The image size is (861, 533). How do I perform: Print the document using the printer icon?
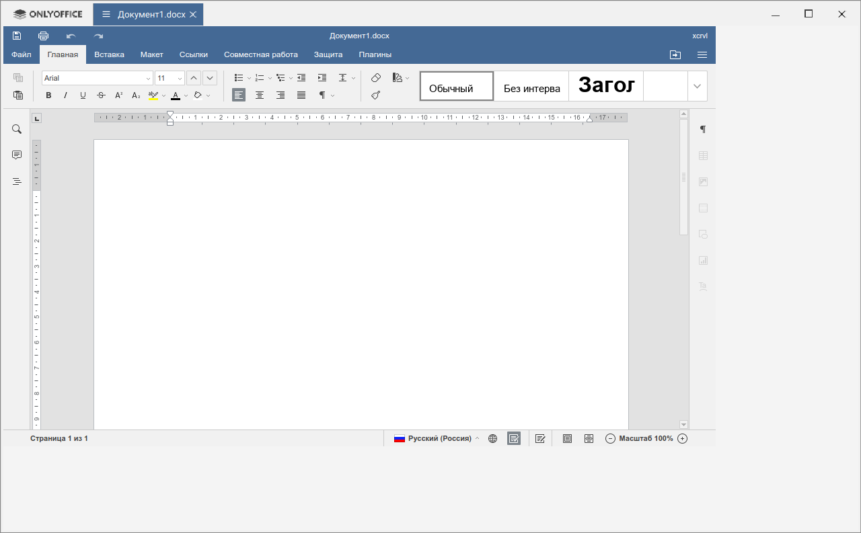(x=44, y=36)
